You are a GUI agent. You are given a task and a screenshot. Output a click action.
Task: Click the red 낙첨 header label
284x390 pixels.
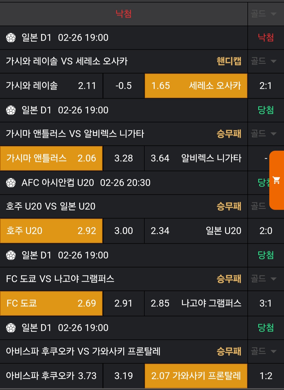124,14
